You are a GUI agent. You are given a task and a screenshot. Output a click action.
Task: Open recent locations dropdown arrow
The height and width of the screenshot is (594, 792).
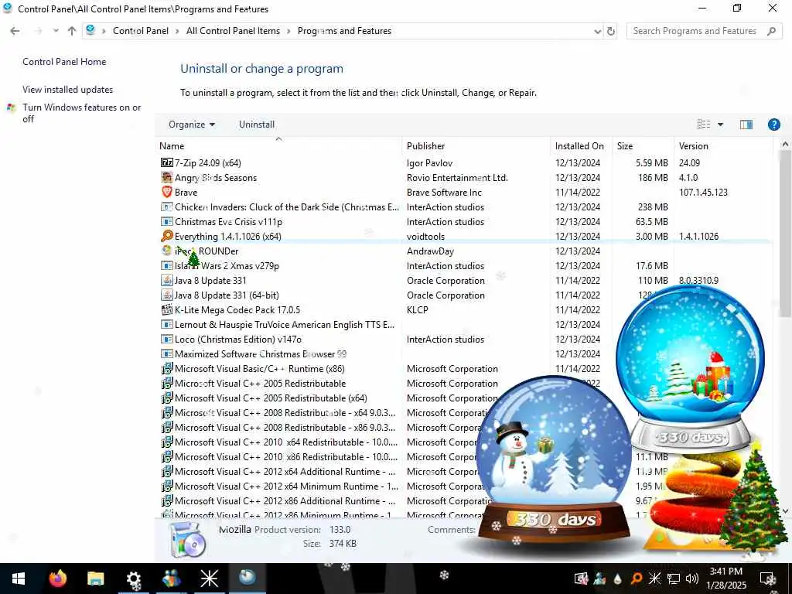click(x=56, y=31)
